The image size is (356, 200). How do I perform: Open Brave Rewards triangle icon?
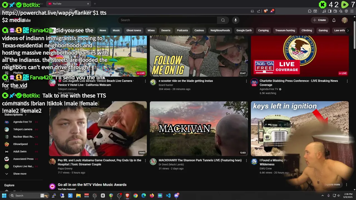[x=273, y=11]
